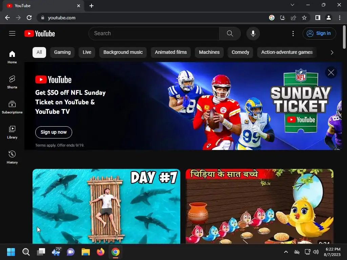Open Library from sidebar
This screenshot has width=347, height=260.
pyautogui.click(x=12, y=132)
